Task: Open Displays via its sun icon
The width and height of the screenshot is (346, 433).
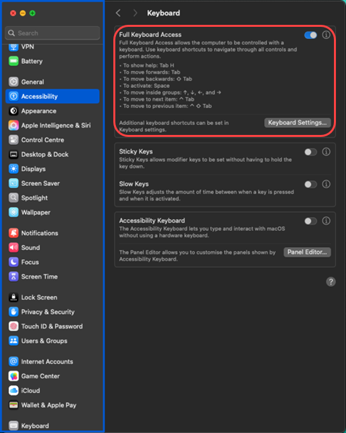Action: [13, 169]
